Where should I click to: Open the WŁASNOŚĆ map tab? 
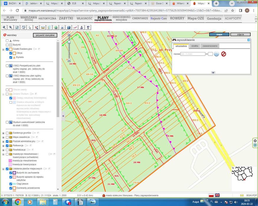(84, 19)
